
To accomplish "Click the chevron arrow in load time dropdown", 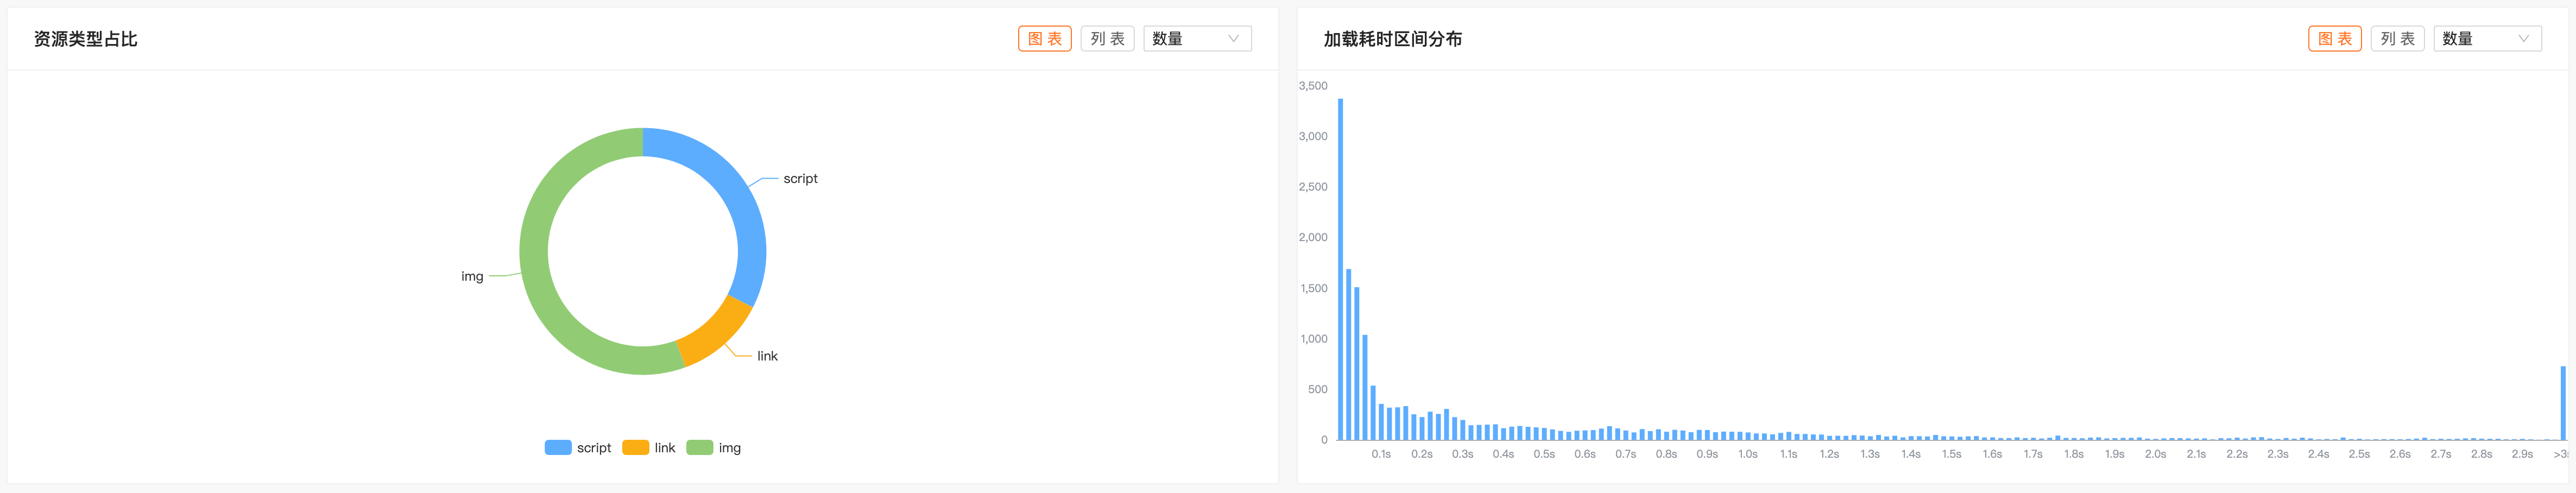I will (2523, 39).
